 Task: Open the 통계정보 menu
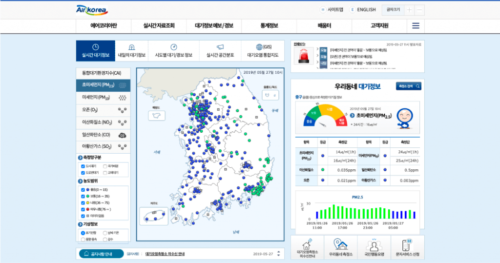click(269, 26)
